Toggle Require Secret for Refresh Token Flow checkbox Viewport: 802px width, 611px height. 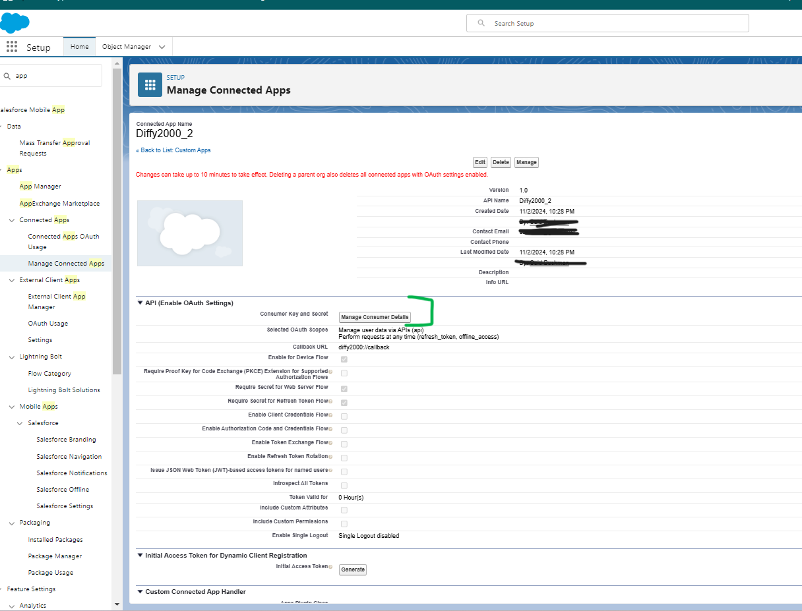344,403
